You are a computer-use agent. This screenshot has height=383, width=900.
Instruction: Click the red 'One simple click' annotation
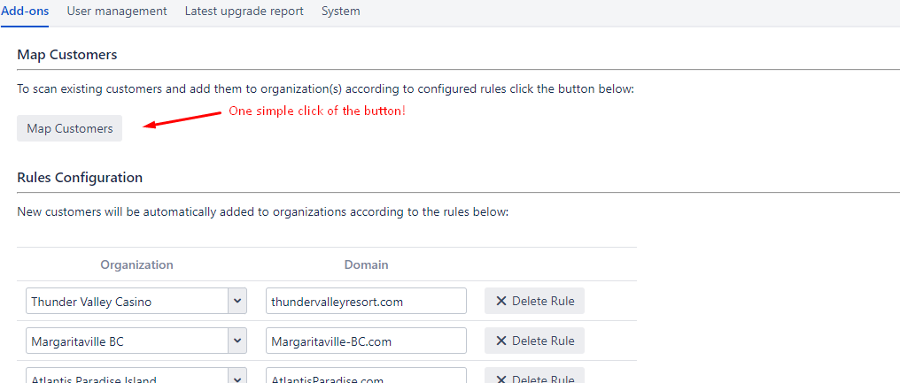tap(316, 111)
